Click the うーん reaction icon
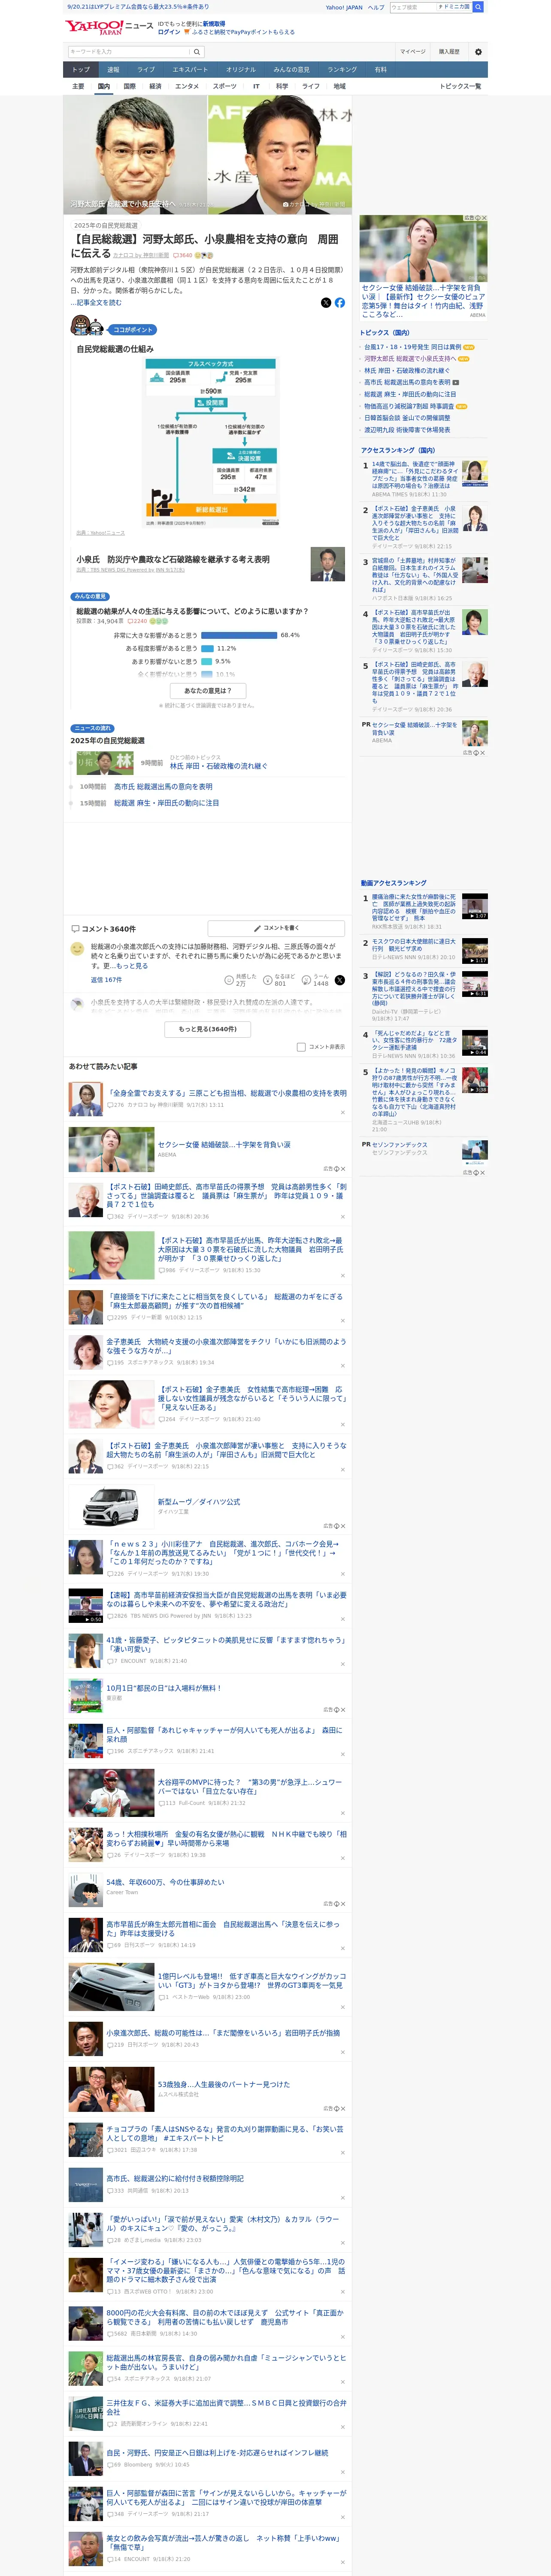 [306, 980]
